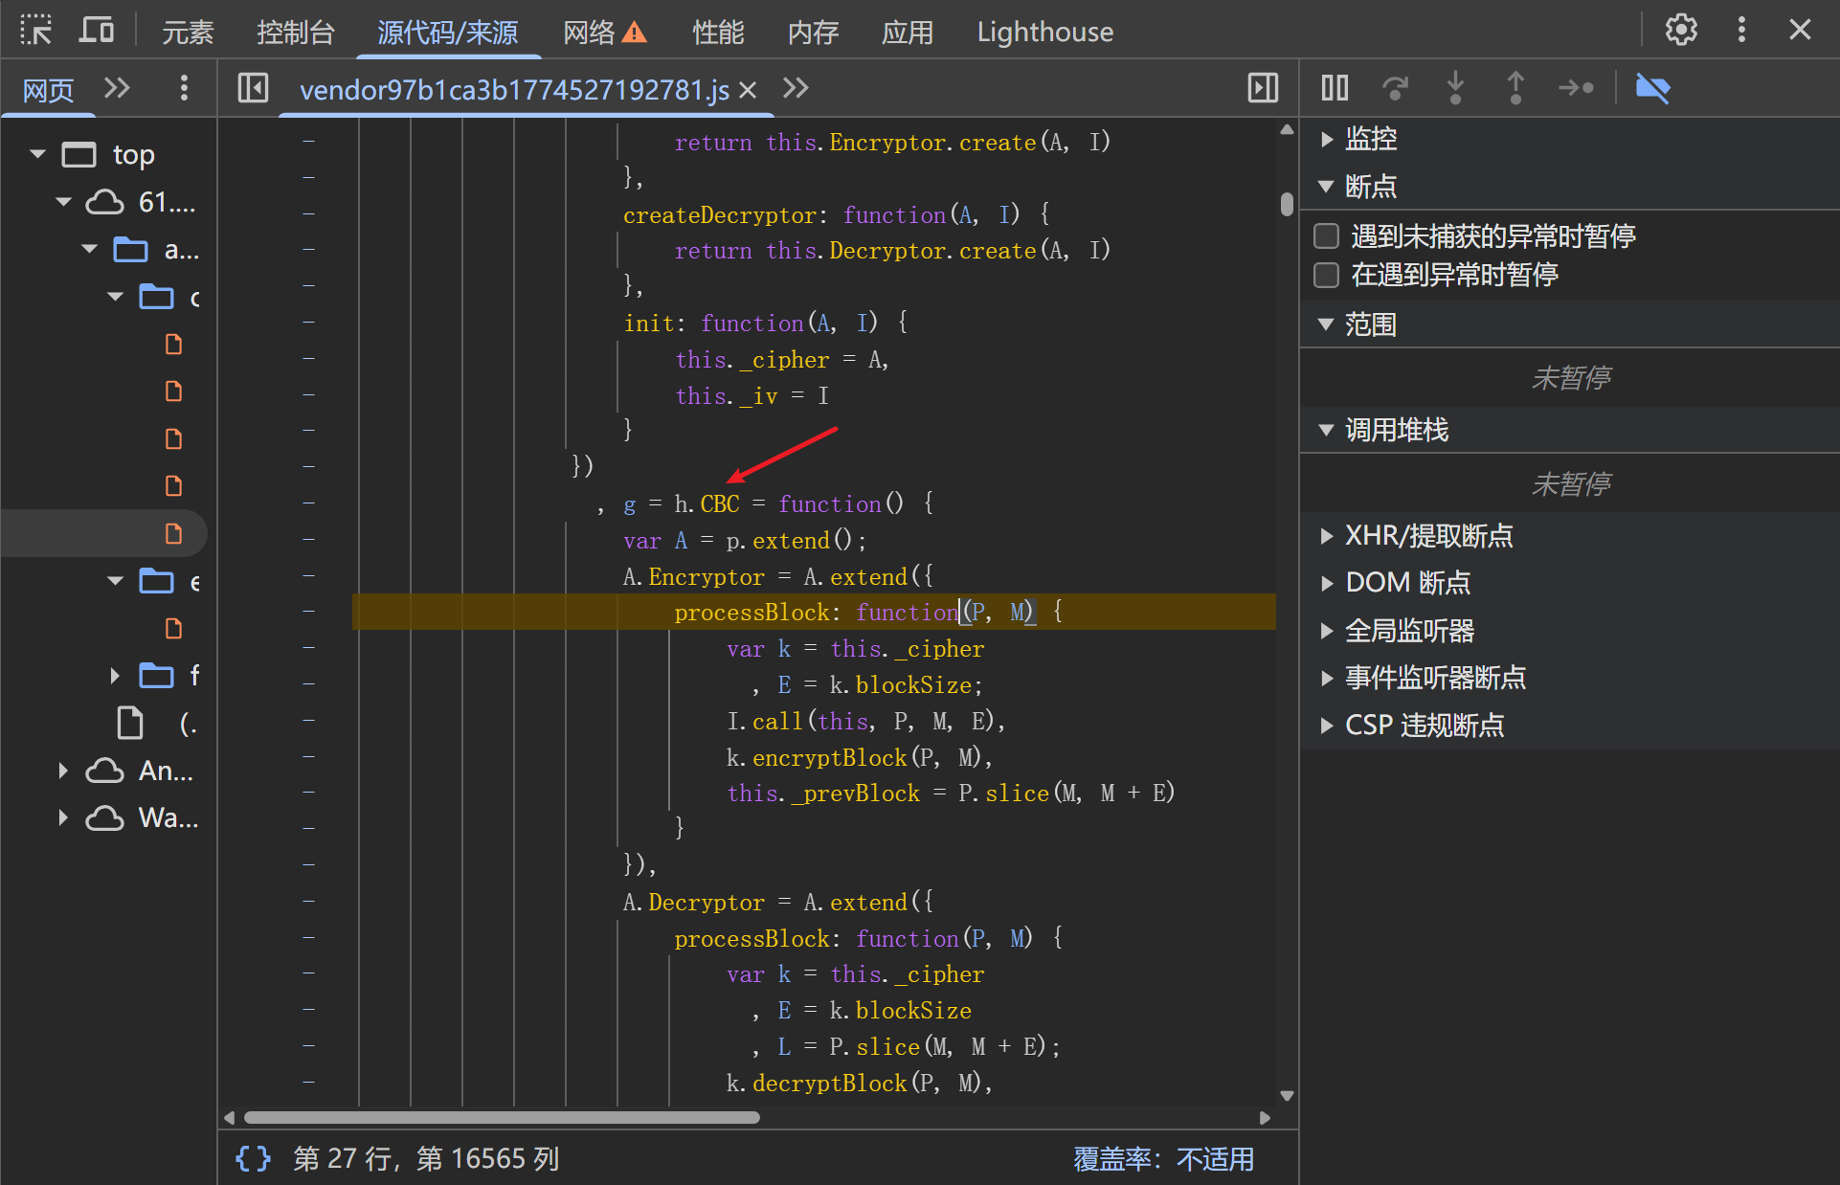Click the editor scroll-down arrow
This screenshot has width=1840, height=1185.
pyautogui.click(x=1287, y=1096)
